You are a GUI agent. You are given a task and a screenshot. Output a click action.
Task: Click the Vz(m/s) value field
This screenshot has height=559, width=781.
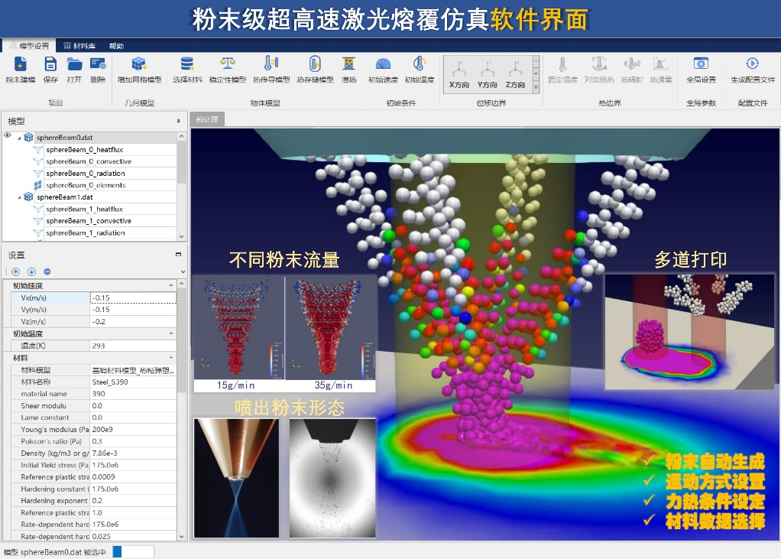pyautogui.click(x=133, y=321)
